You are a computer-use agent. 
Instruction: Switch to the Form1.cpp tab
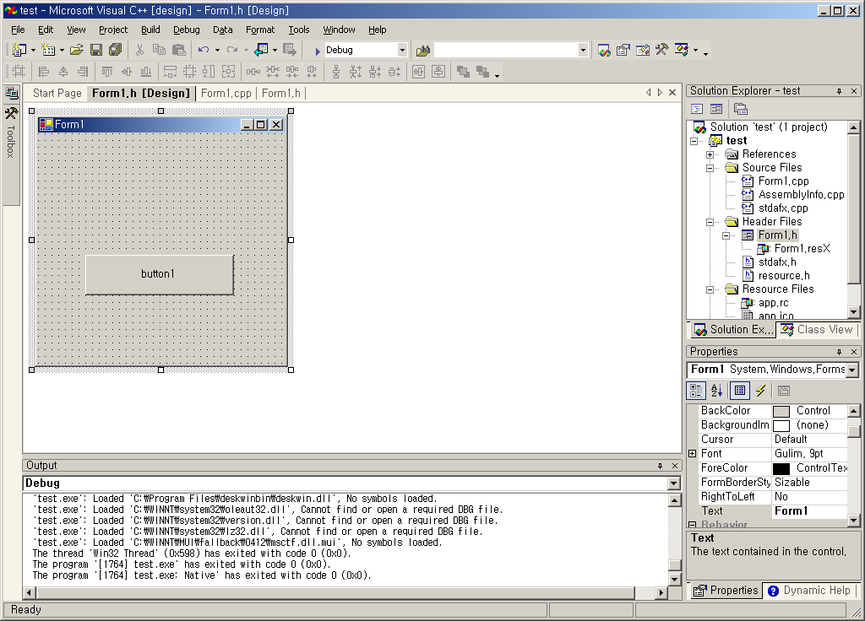pos(226,93)
